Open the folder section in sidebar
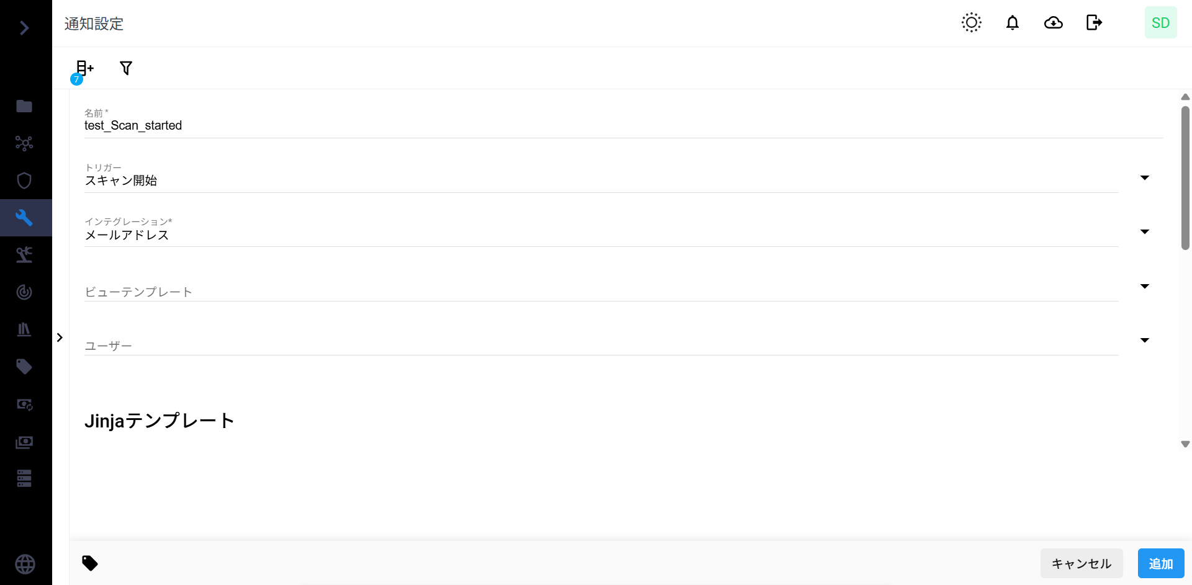Image resolution: width=1192 pixels, height=585 pixels. tap(24, 106)
